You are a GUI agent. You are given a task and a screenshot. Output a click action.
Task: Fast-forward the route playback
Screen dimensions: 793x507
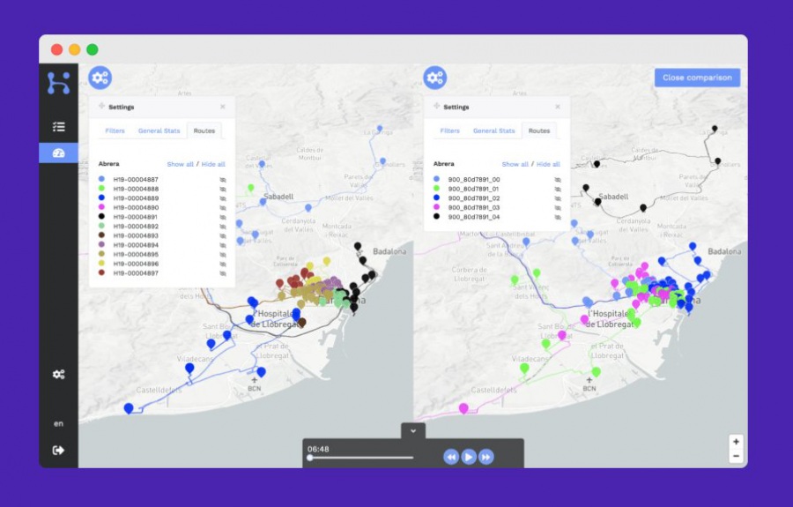click(x=486, y=457)
